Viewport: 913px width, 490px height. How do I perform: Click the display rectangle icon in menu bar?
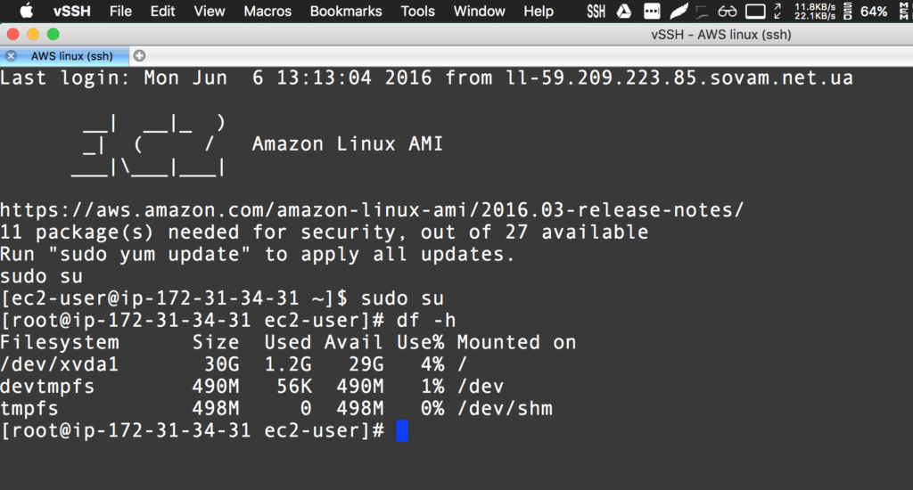(755, 12)
